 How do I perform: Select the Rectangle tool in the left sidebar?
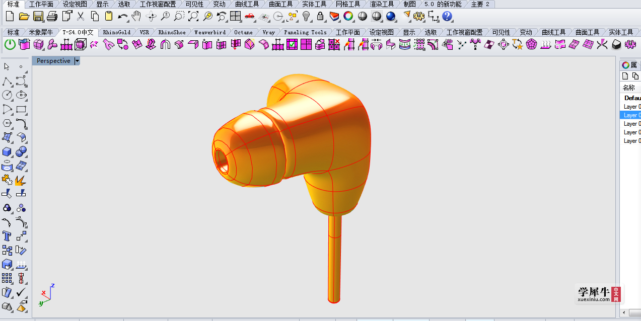21,109
